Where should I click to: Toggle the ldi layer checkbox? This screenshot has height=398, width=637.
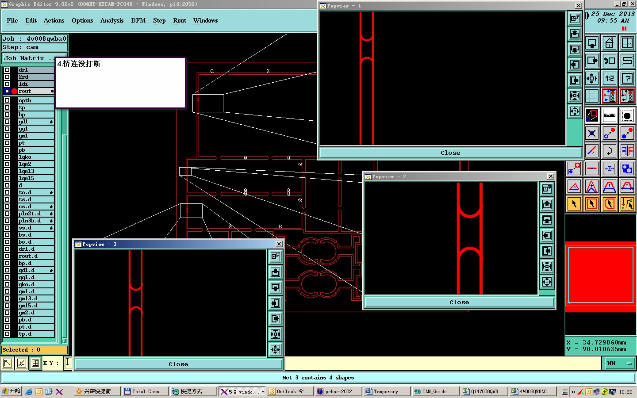point(7,84)
